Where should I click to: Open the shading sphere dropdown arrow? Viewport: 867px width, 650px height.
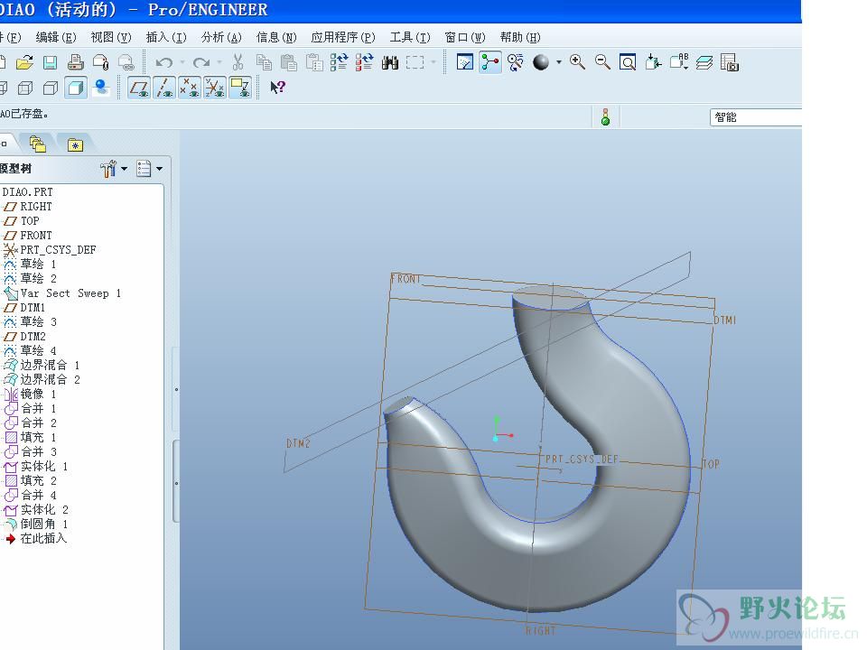pyautogui.click(x=558, y=62)
